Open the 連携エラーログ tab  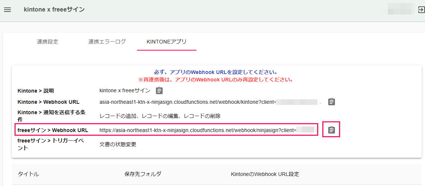(107, 42)
